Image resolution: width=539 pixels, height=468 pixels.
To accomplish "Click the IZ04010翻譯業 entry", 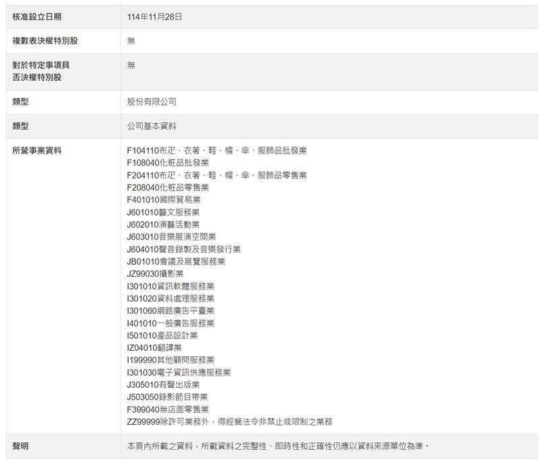I will pyautogui.click(x=154, y=347).
